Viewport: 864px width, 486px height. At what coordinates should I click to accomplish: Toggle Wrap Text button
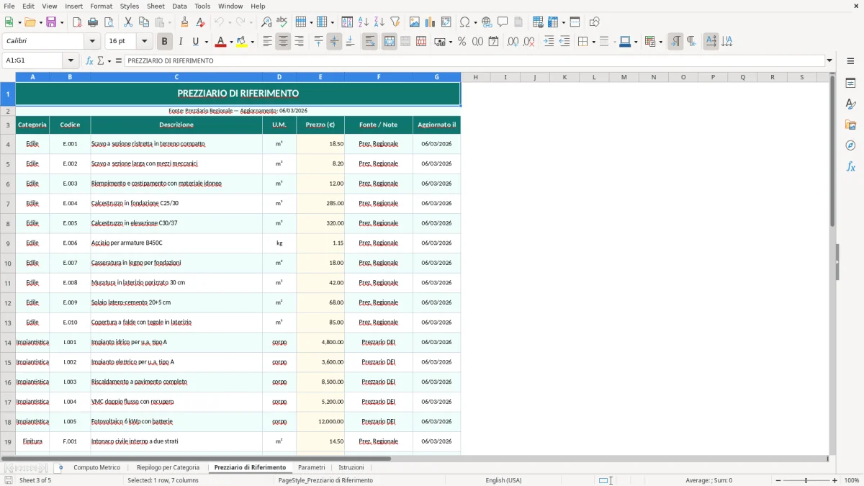point(369,42)
